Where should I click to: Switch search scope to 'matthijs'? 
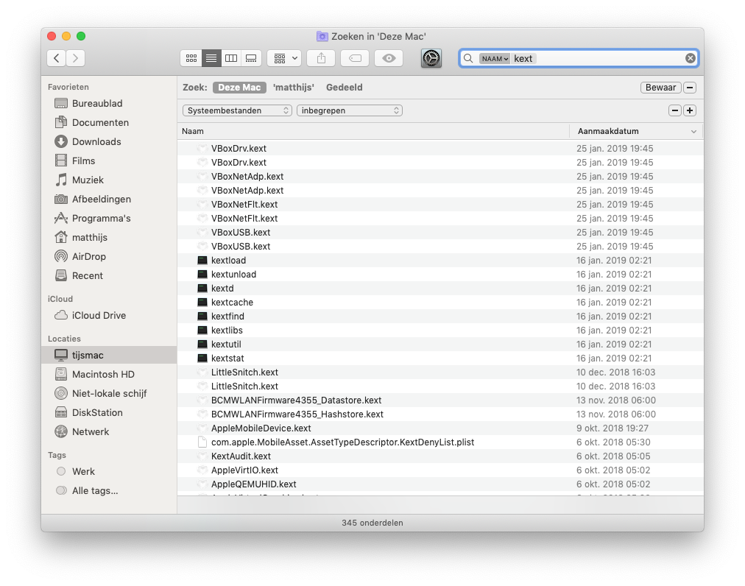click(x=293, y=88)
